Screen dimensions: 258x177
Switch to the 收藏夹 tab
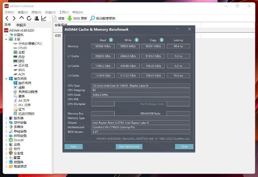(21, 25)
